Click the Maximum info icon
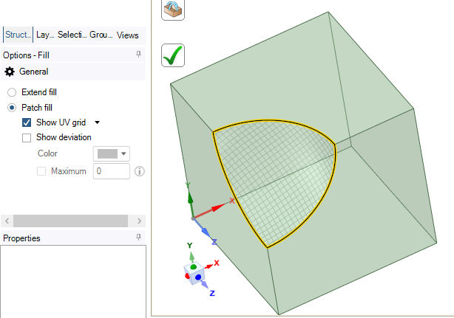 [140, 171]
